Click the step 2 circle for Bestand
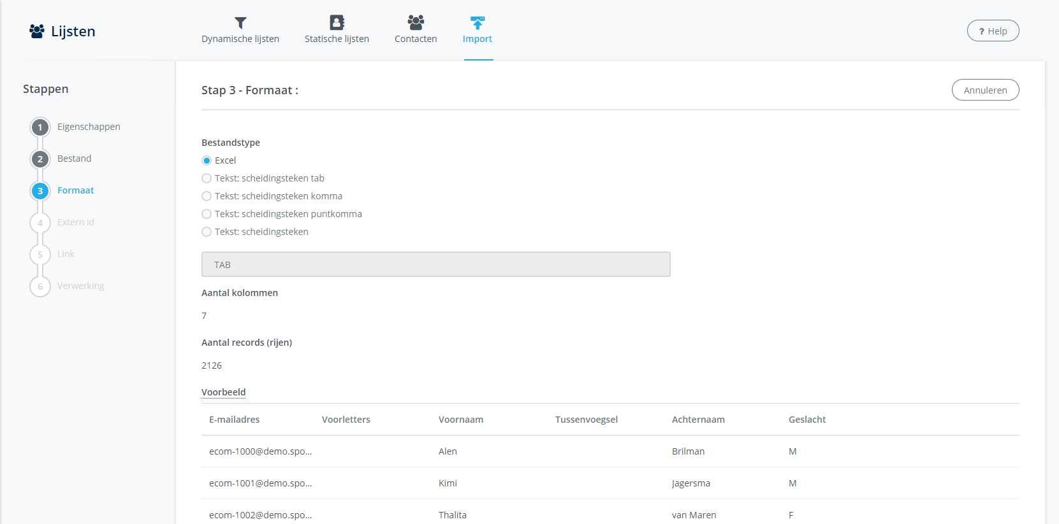The image size is (1059, 524). 40,159
